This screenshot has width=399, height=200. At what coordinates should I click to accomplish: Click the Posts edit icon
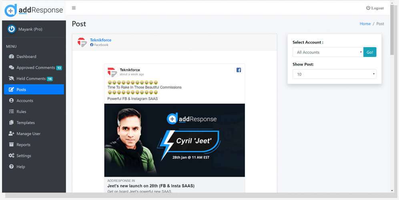(x=12, y=90)
